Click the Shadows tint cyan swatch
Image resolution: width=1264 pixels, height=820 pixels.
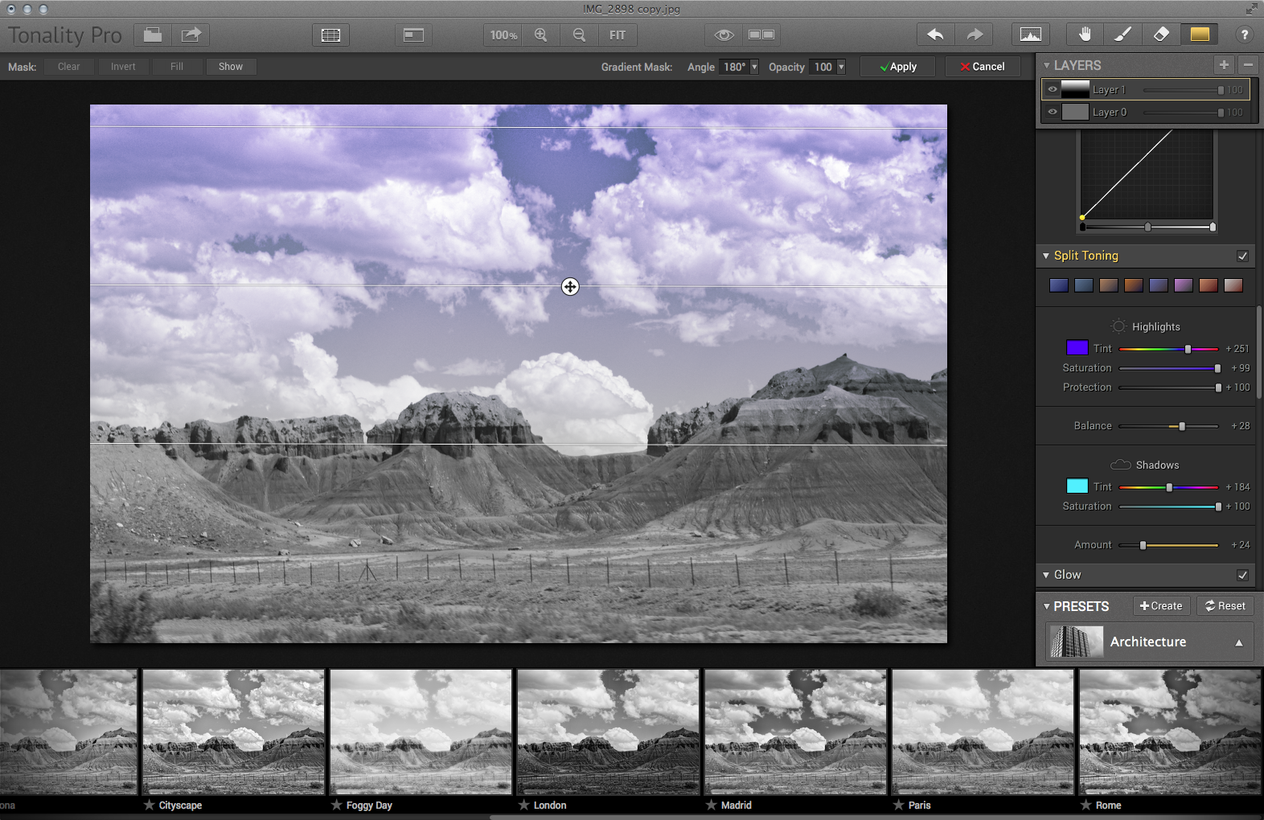pos(1077,486)
